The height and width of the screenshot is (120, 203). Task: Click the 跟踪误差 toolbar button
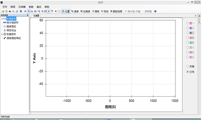(116, 12)
